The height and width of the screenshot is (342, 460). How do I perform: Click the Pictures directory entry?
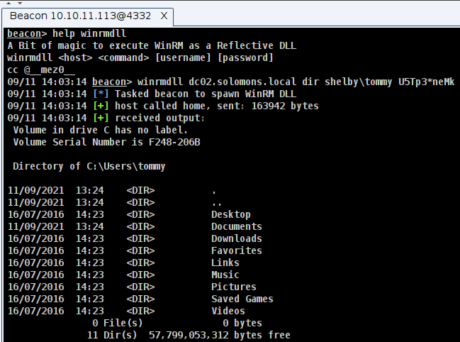coord(233,287)
